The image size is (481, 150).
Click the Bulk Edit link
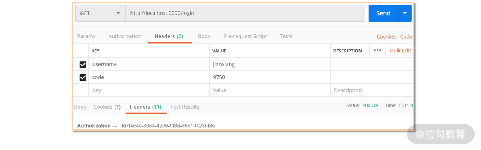point(401,51)
